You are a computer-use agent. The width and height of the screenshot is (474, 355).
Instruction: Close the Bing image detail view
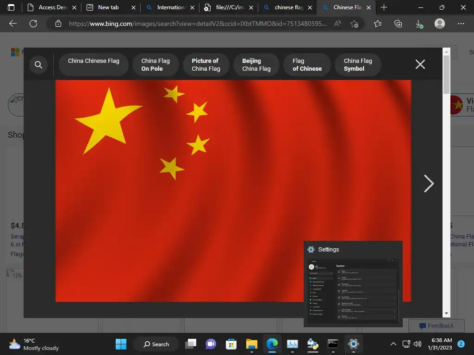420,64
